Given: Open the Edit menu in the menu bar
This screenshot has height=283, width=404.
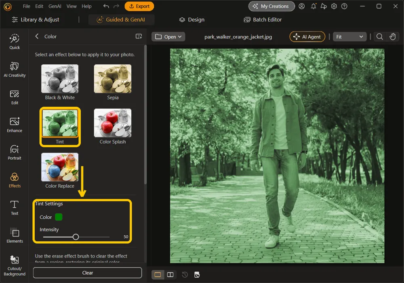Looking at the screenshot, I should [x=39, y=6].
